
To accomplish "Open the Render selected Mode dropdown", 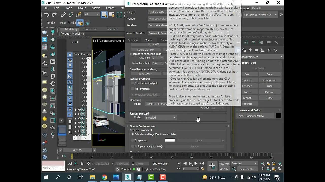I will [x=160, y=118].
